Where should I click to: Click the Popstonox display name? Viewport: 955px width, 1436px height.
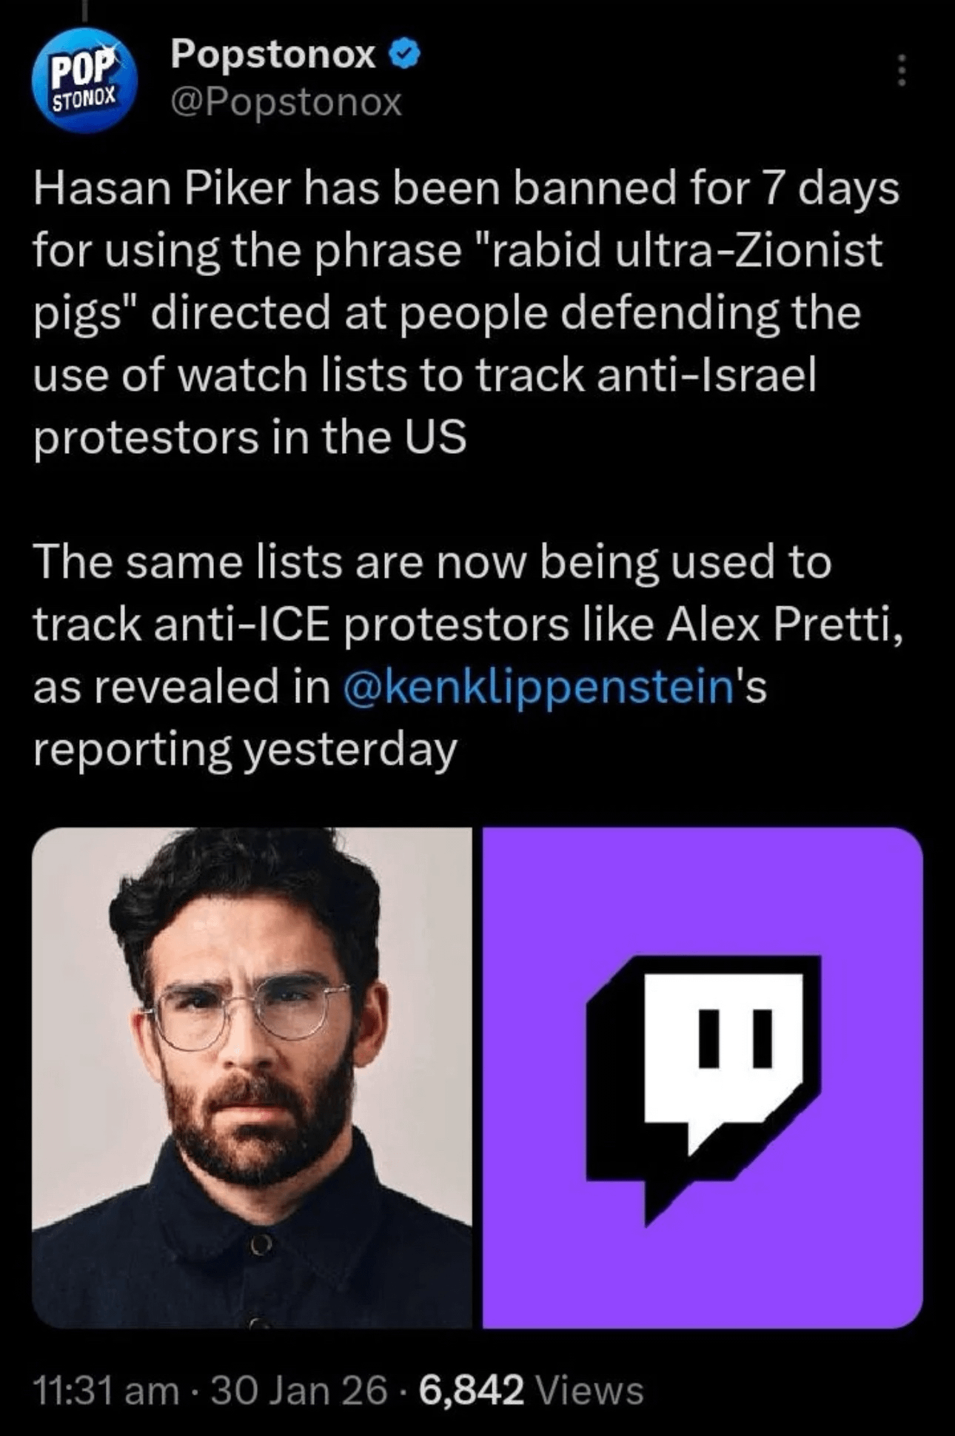click(273, 54)
